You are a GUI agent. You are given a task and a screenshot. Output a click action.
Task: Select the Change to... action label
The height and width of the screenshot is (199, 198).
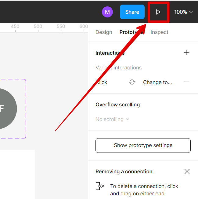[x=157, y=82]
